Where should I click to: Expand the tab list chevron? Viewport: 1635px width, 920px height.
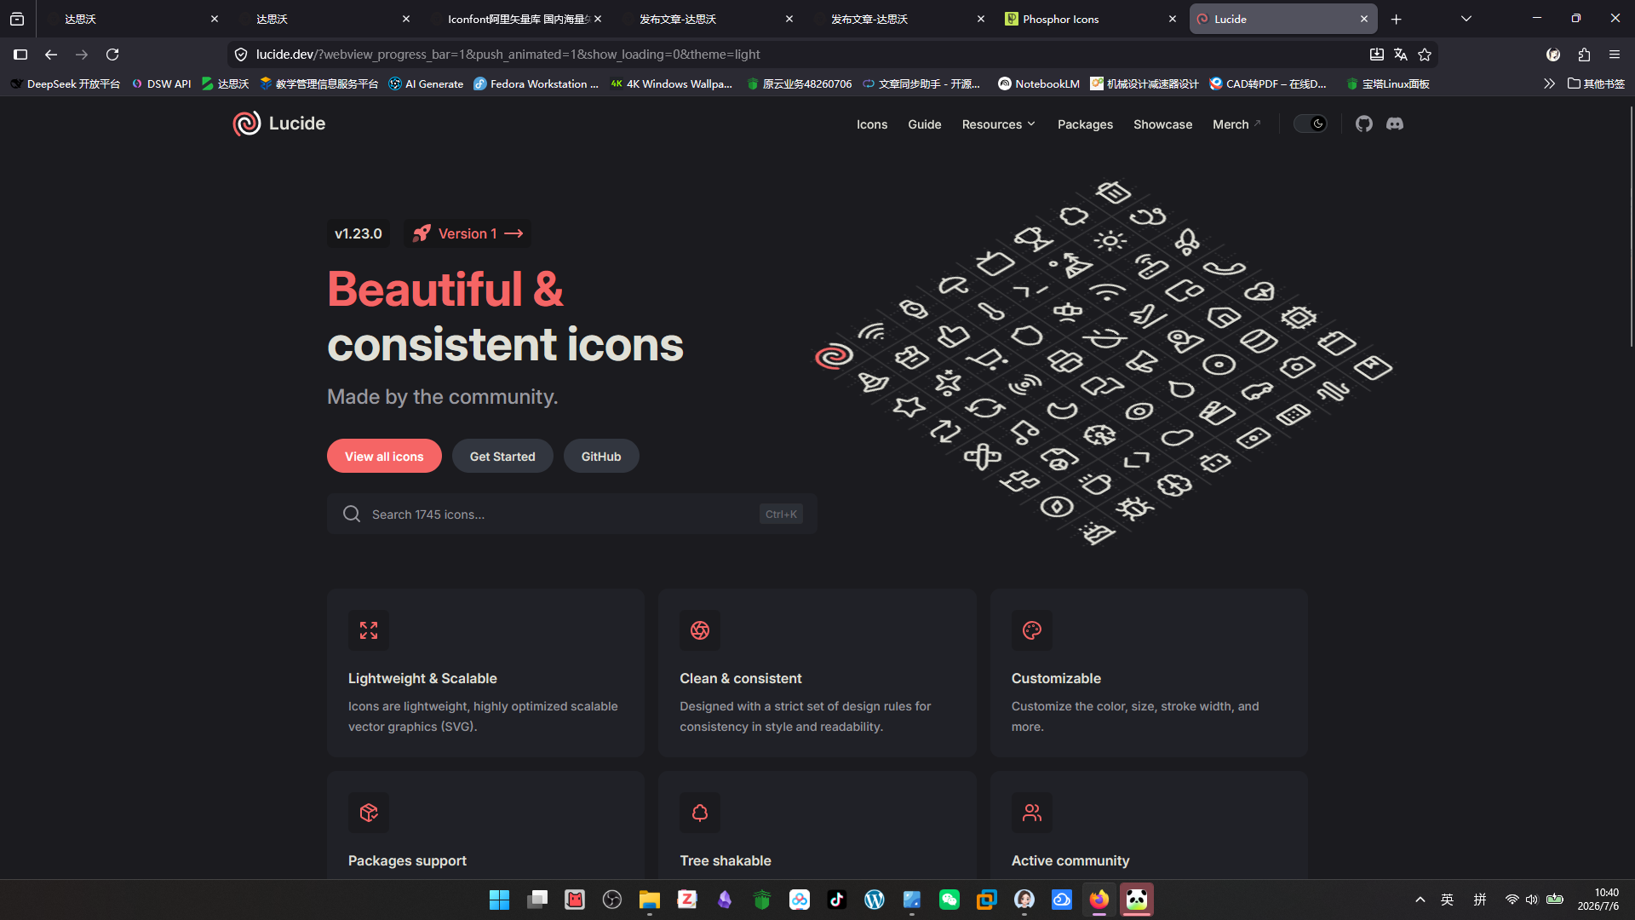pos(1466,19)
